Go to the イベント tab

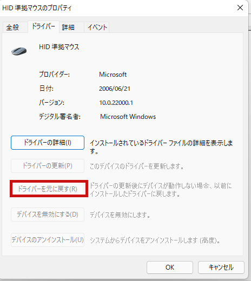[x=97, y=28]
